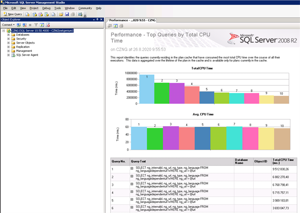Click the Open File folder icon
Image resolution: width=300 pixels, height=213 pixels.
pos(61,15)
